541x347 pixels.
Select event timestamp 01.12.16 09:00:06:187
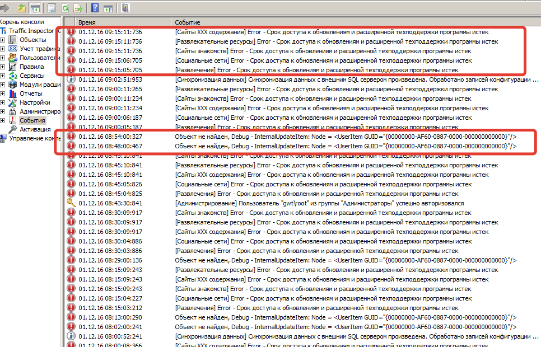[110, 118]
